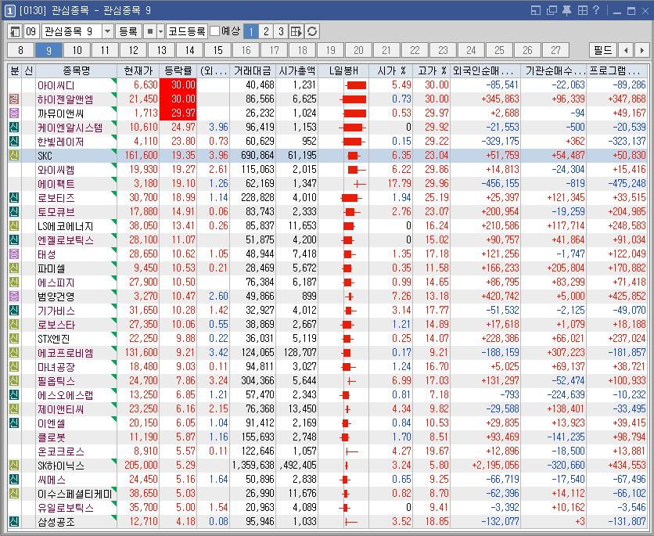Screen dimensions: 654x536
Task: Click the candlestick chart in the 아이씨디 row
Action: (x=356, y=85)
